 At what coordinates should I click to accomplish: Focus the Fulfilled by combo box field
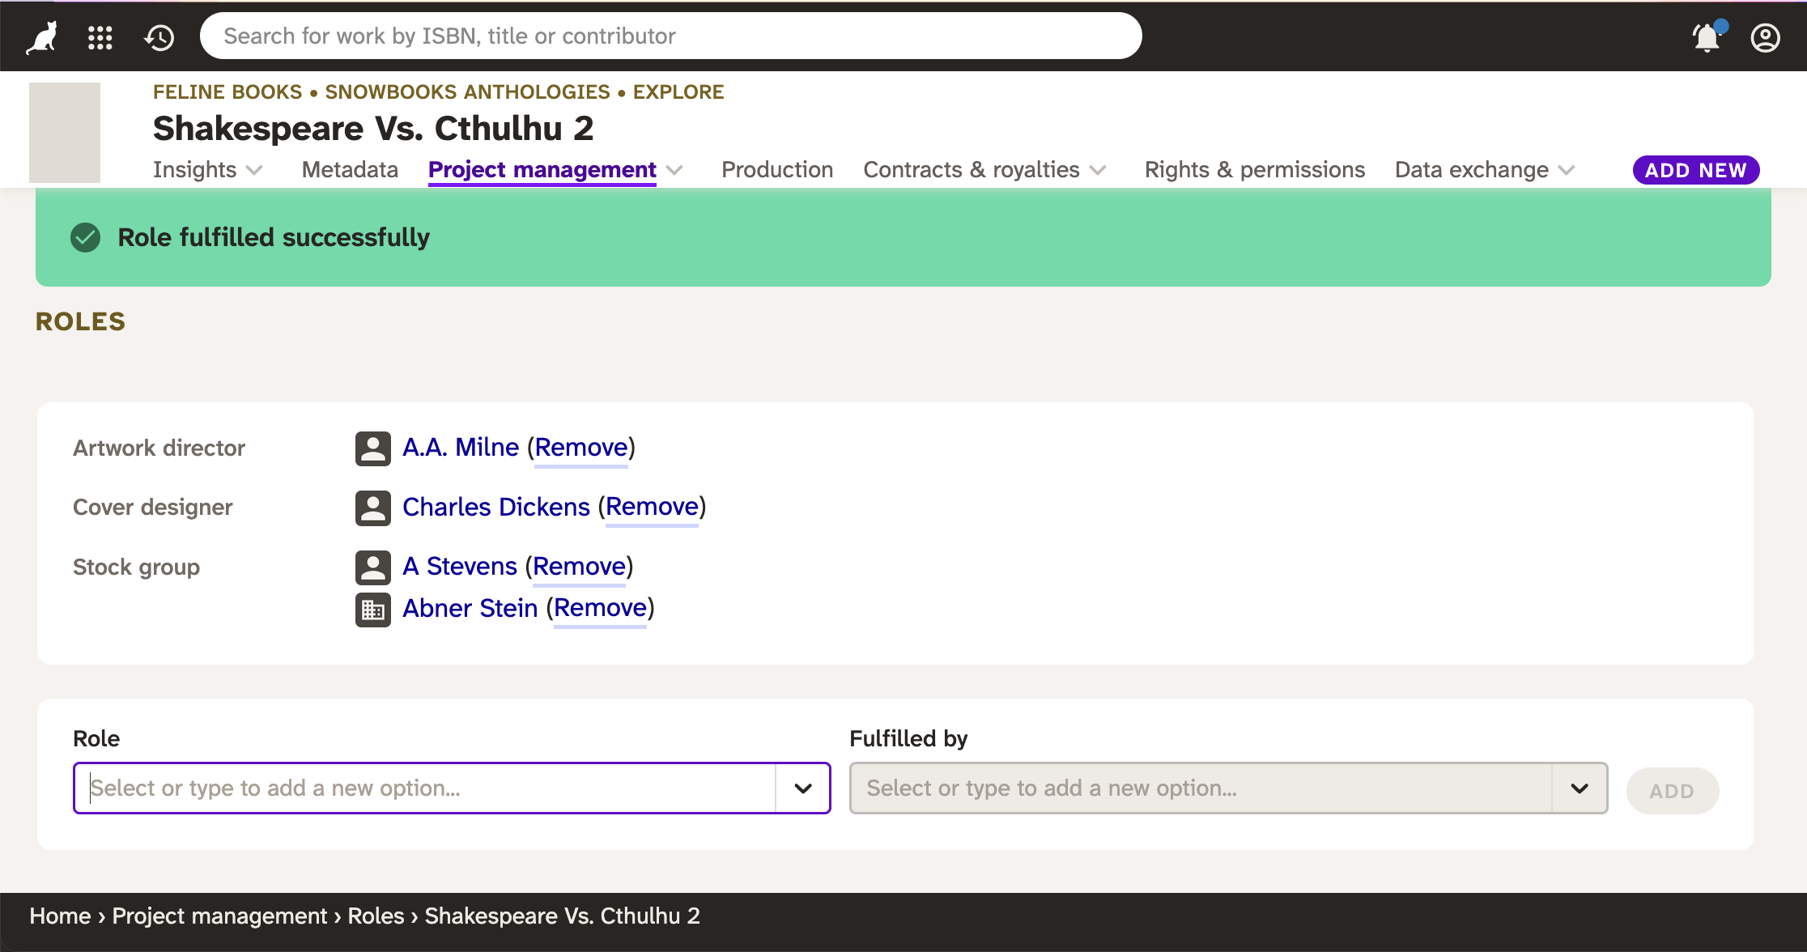click(x=1201, y=788)
